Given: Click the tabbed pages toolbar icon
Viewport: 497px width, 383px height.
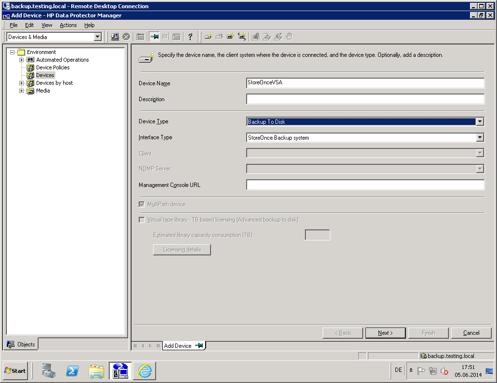Looking at the screenshot, I should (176, 37).
